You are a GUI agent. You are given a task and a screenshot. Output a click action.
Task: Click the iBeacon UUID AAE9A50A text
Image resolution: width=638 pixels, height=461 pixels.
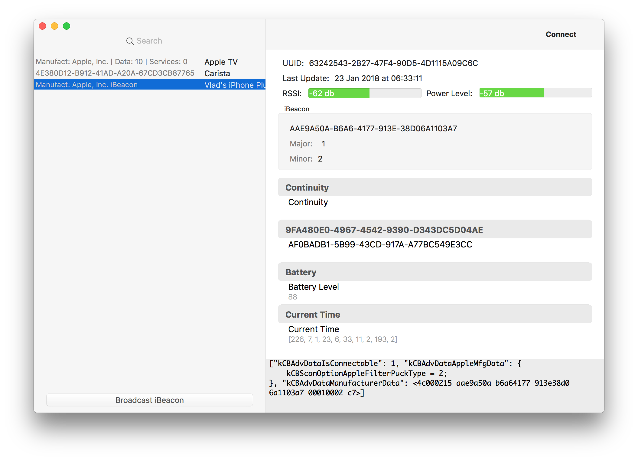[373, 128]
